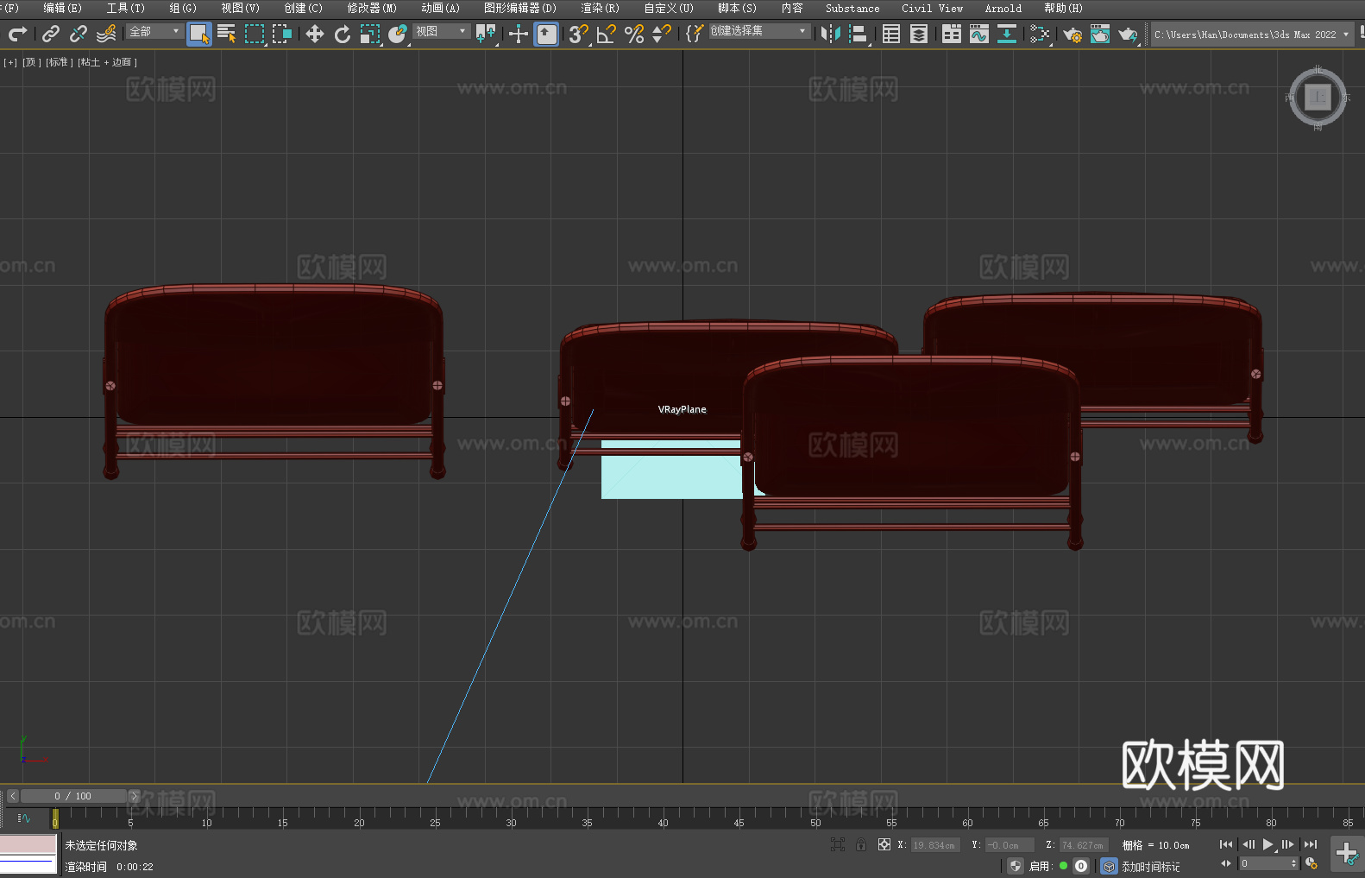This screenshot has height=878, width=1365.
Task: Toggle Window/Crossing selection mode
Action: click(x=282, y=34)
